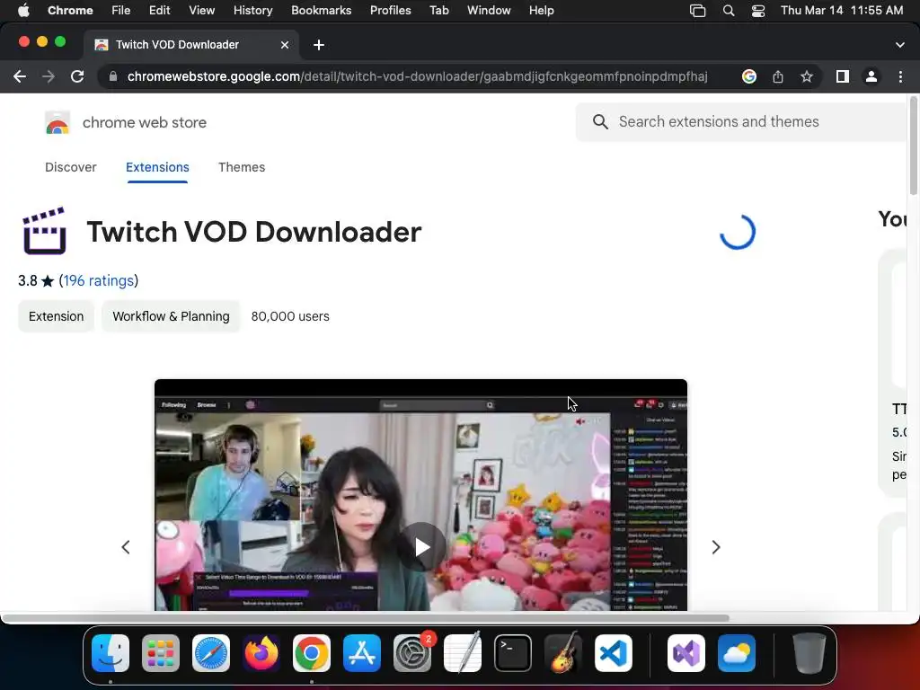Click the Twitch VOD Downloader heading
Viewport: 920px width, 690px height.
(x=254, y=232)
